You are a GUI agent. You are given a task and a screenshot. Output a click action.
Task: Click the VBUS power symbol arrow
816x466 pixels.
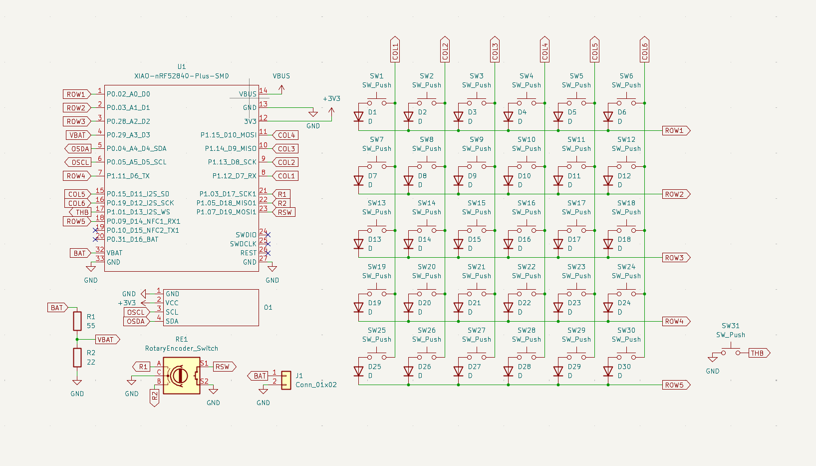(x=281, y=89)
